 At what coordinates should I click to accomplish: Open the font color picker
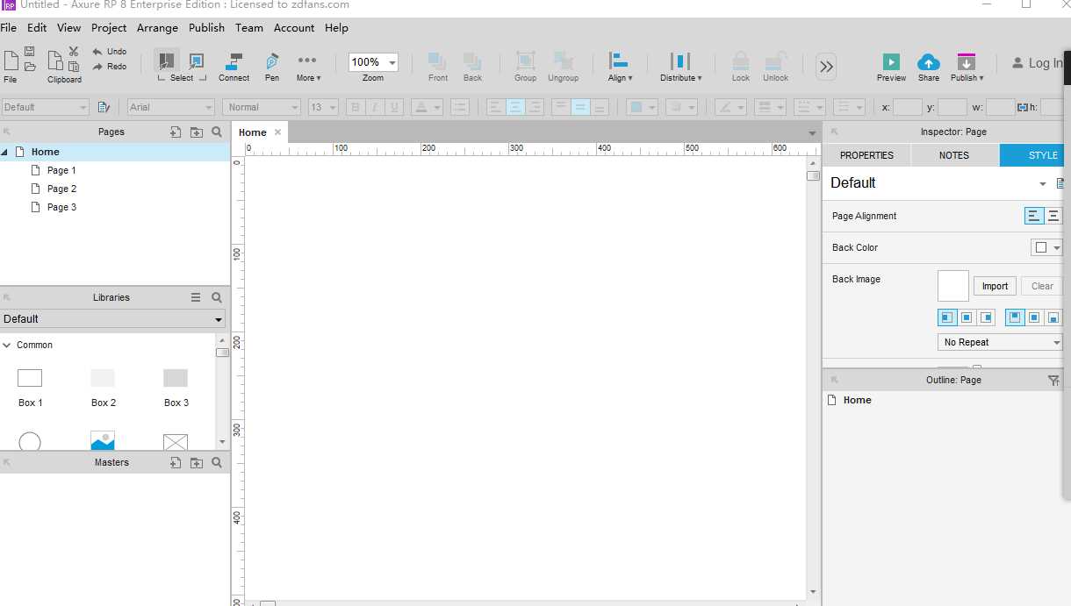[x=427, y=107]
